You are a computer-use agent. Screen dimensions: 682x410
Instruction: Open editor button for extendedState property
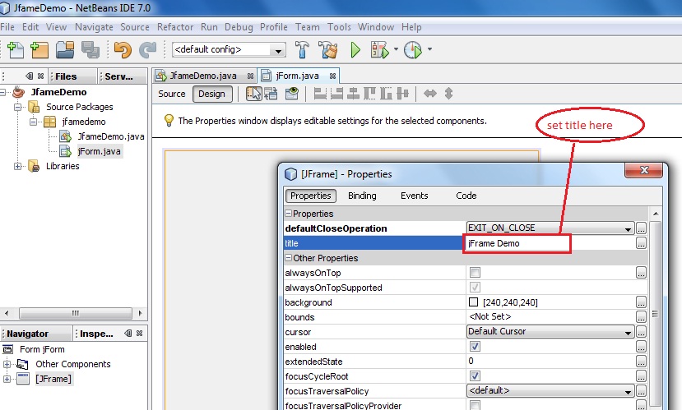point(641,362)
